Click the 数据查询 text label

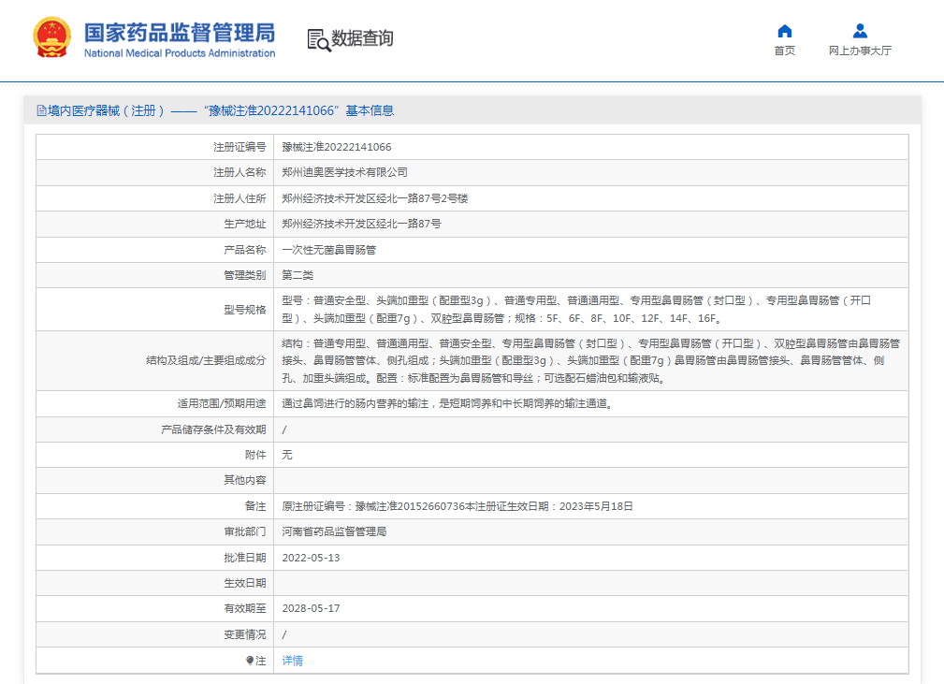coord(360,40)
